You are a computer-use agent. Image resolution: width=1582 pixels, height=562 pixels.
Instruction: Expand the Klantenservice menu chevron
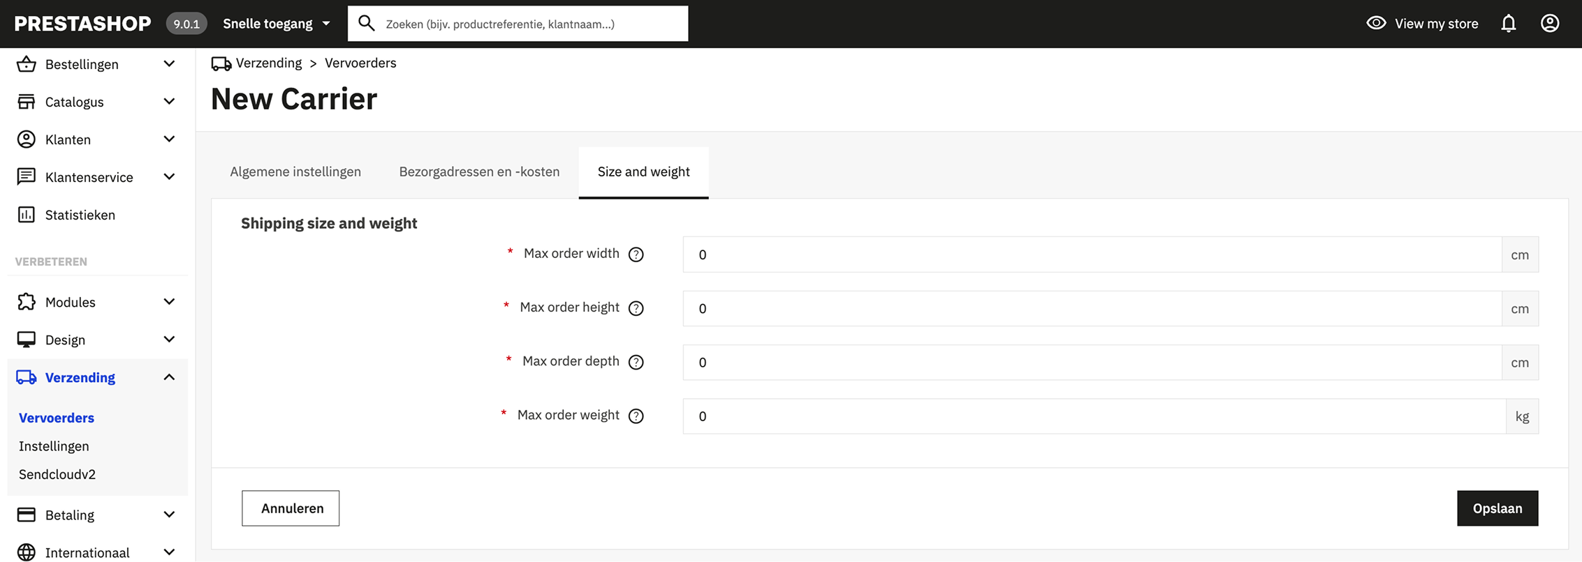coord(169,177)
